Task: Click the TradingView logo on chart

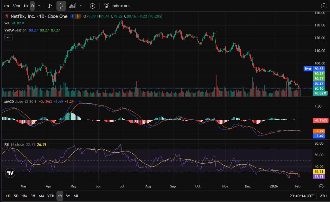Action: 10,173
